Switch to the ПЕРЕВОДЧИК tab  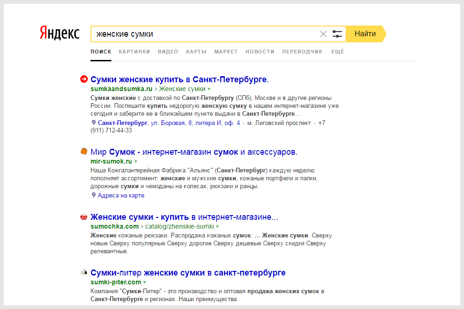click(302, 52)
